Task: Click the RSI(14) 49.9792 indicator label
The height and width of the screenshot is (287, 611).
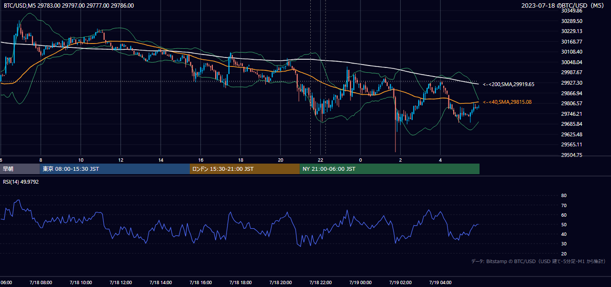Action: pos(21,182)
